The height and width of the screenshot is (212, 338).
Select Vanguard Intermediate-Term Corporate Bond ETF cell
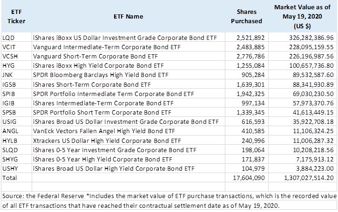(x=128, y=47)
